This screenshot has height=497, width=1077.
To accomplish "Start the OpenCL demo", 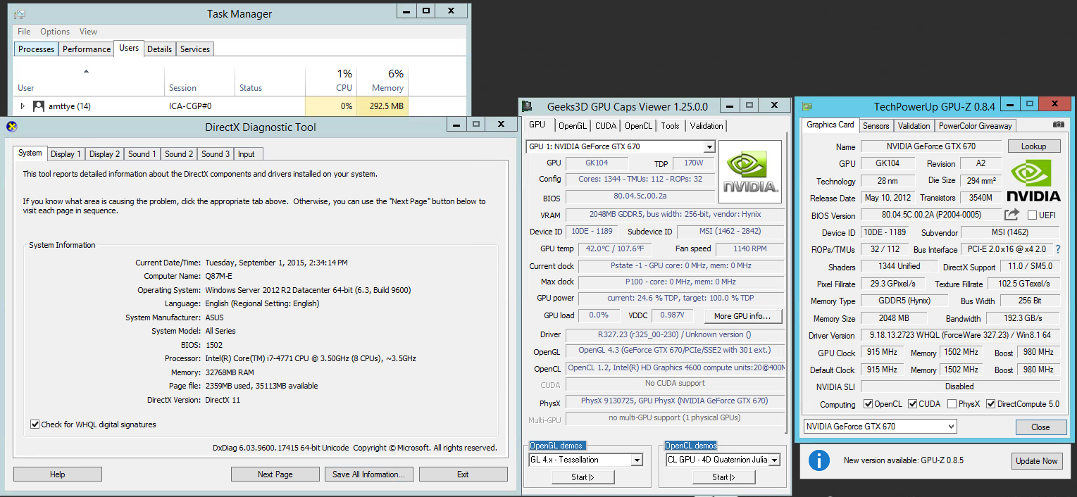I will pyautogui.click(x=723, y=477).
